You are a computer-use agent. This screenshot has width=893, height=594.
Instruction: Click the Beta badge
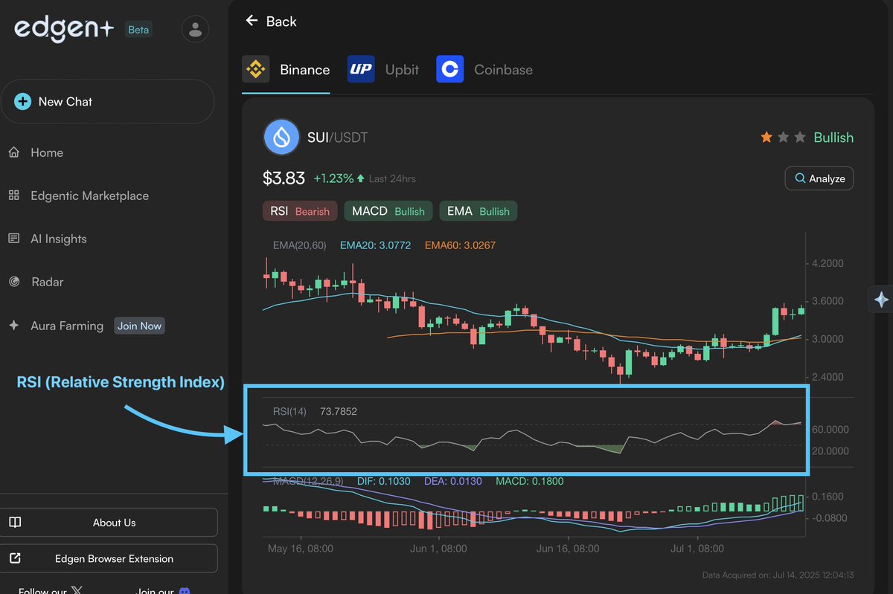tap(138, 30)
